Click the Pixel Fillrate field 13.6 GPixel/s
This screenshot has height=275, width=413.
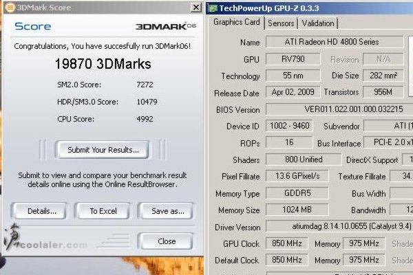297,176
